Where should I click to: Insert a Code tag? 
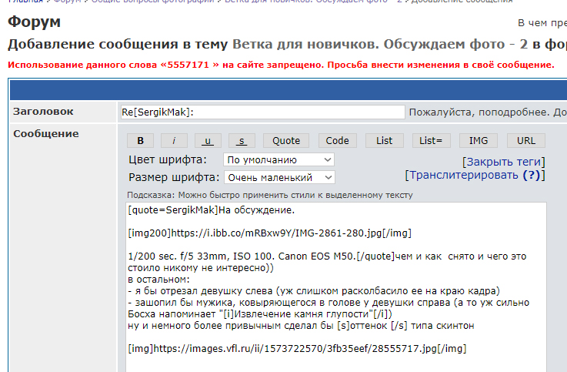click(337, 140)
